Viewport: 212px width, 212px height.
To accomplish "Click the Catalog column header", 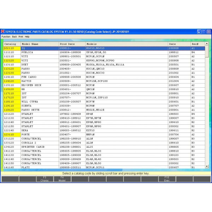I will pyautogui.click(x=11, y=44).
